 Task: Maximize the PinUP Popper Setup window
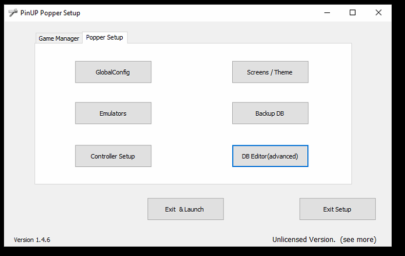[353, 13]
